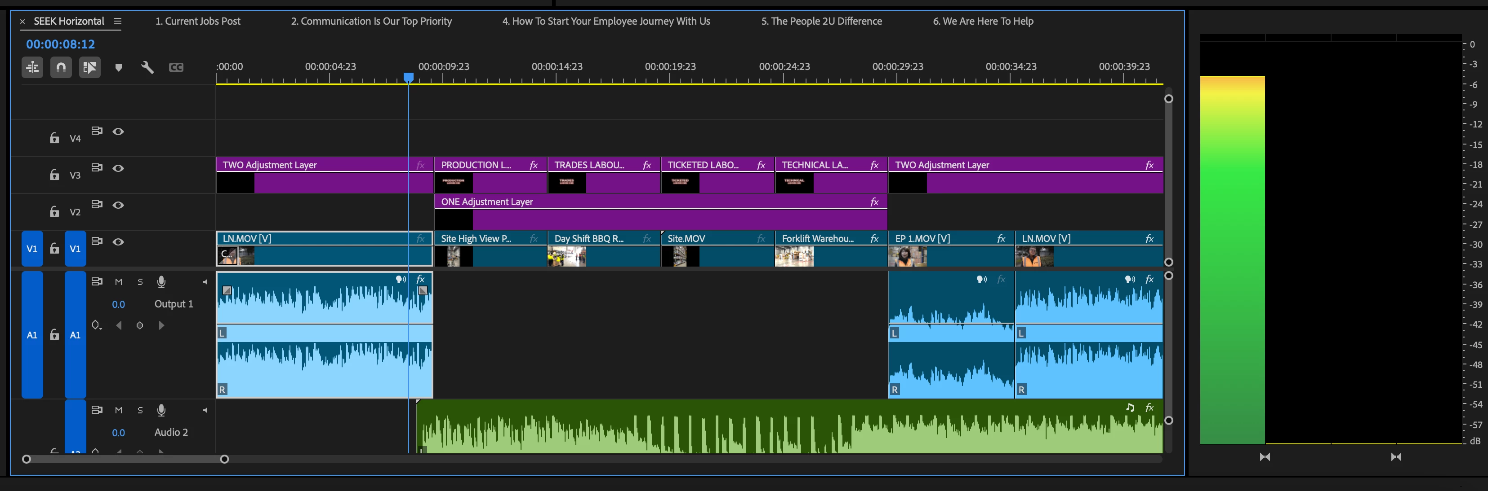Screen dimensions: 1488x491
Task: Toggle V2 track output eye
Action: [x=118, y=205]
